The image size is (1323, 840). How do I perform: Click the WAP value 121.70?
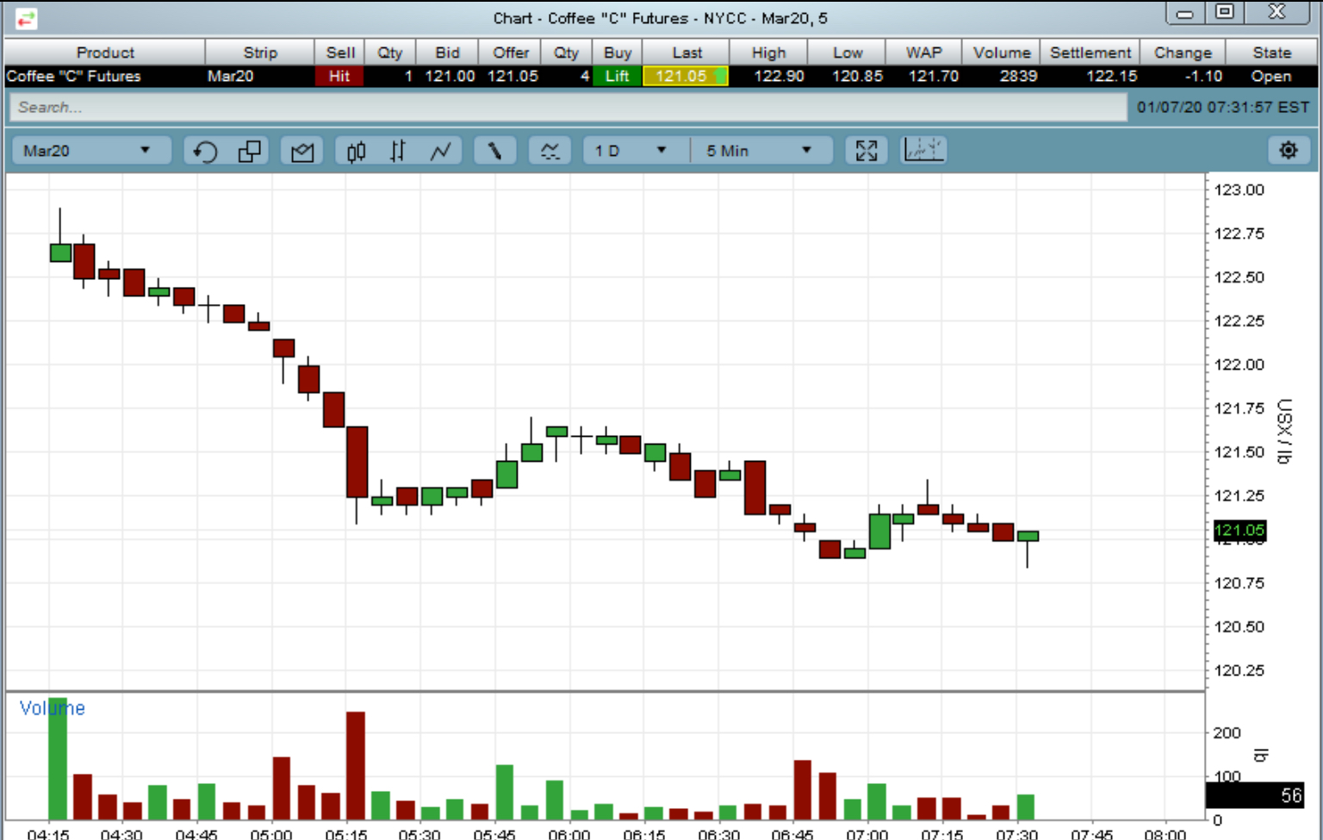coord(934,76)
